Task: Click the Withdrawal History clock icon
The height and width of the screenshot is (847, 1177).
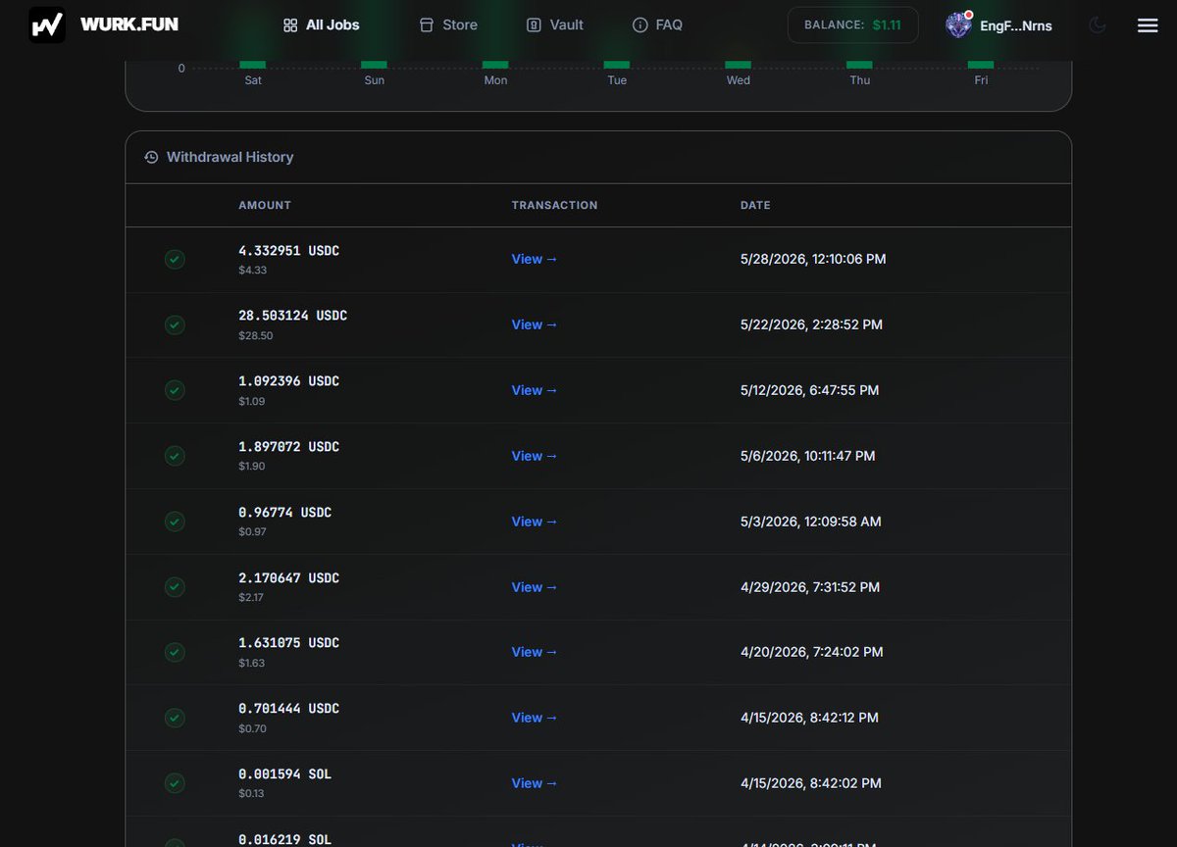Action: pos(151,157)
